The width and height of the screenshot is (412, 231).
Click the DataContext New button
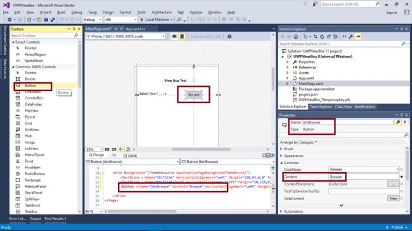click(x=394, y=199)
